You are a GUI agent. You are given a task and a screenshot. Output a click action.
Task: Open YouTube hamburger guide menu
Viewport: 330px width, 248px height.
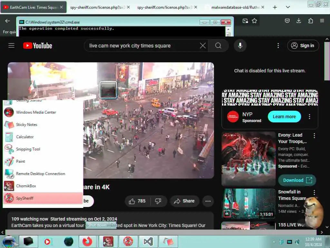[11, 46]
